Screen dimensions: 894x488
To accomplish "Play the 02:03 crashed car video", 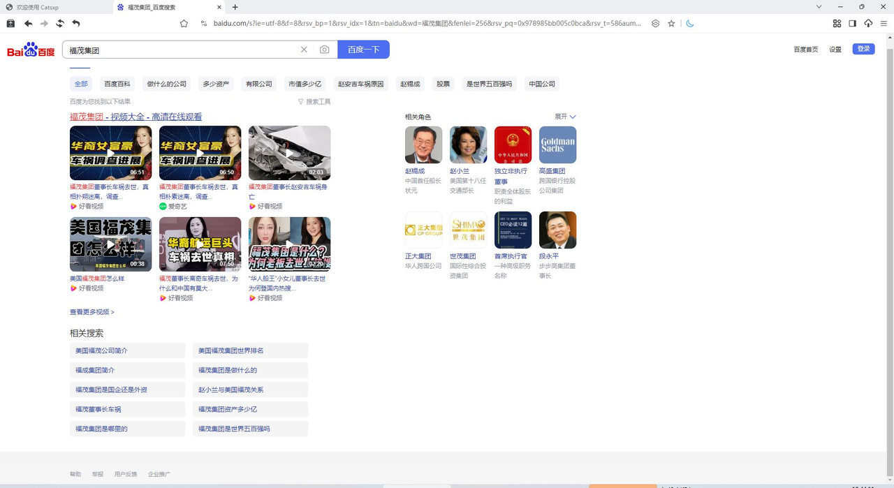I will (289, 153).
